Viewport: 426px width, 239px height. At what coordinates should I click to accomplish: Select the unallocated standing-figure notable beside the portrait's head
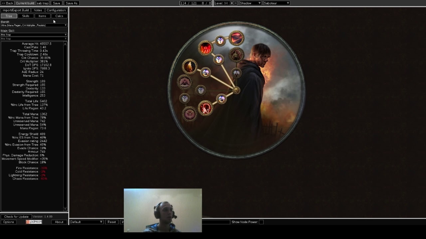tap(236, 55)
